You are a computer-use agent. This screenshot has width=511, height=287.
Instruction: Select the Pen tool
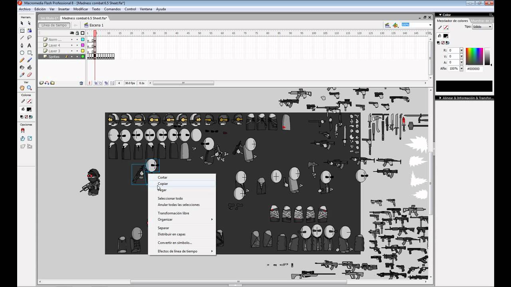point(22,45)
